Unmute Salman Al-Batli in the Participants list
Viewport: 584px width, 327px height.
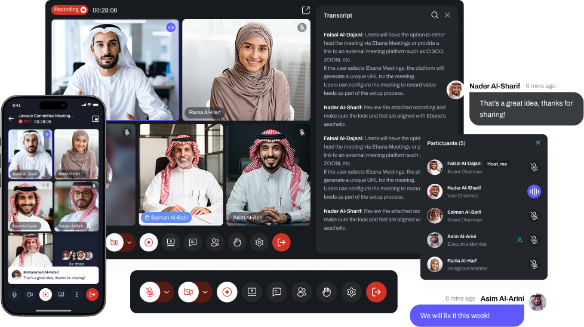534,216
